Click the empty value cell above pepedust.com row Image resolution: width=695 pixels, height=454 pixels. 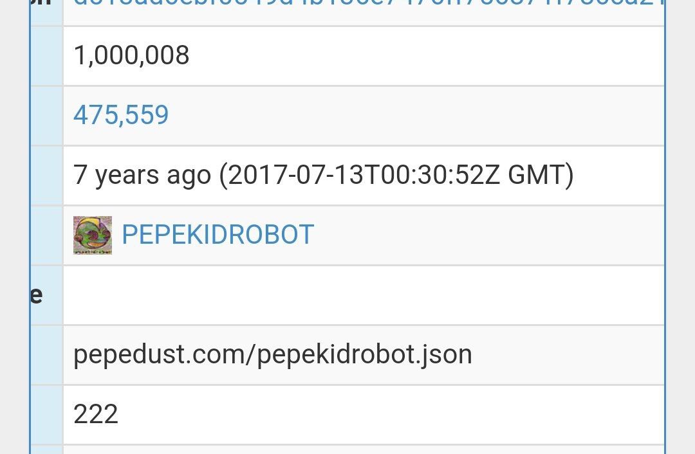click(364, 295)
